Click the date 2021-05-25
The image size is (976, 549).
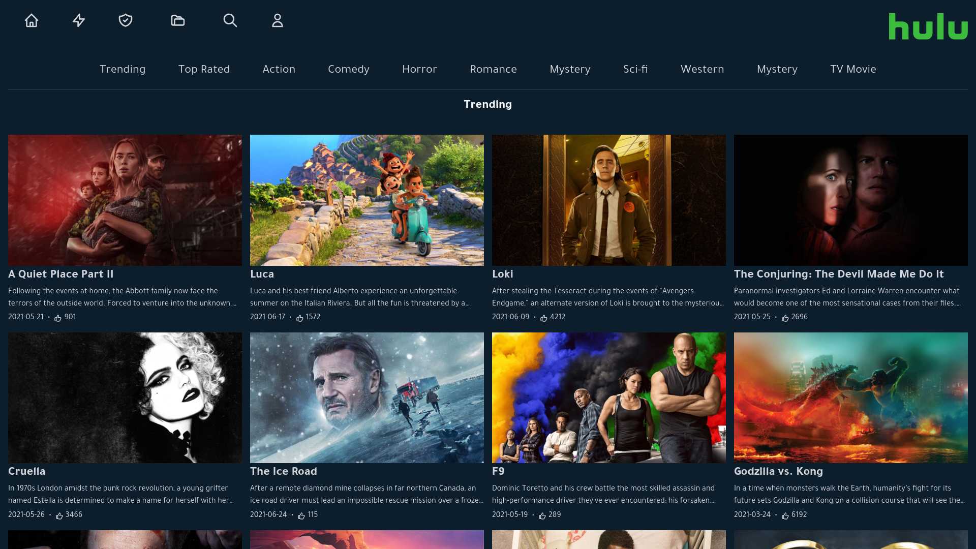pyautogui.click(x=752, y=317)
